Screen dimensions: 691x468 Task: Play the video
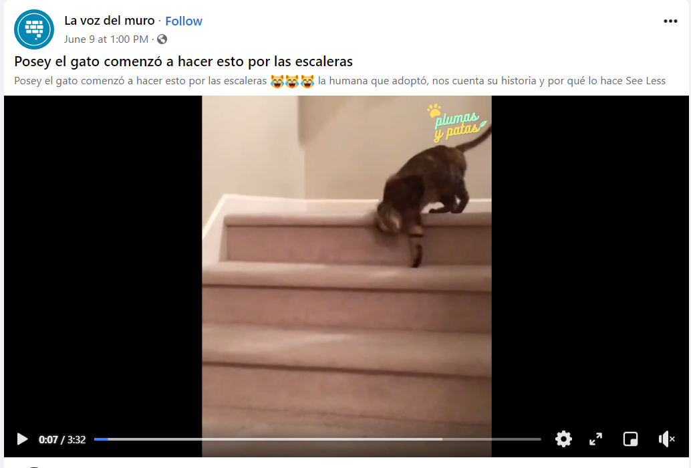coord(22,439)
